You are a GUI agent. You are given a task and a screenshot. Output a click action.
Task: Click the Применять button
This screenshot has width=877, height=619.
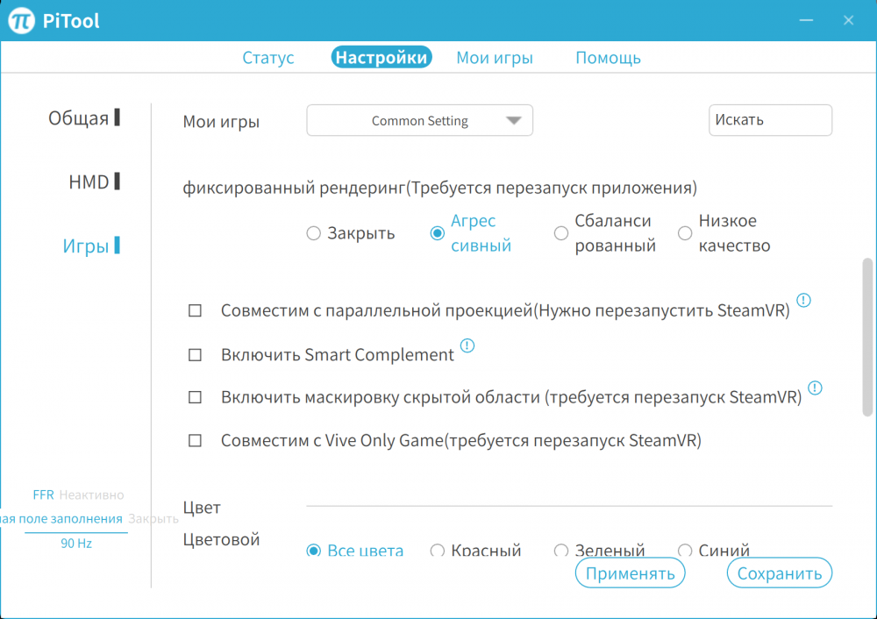pos(630,573)
